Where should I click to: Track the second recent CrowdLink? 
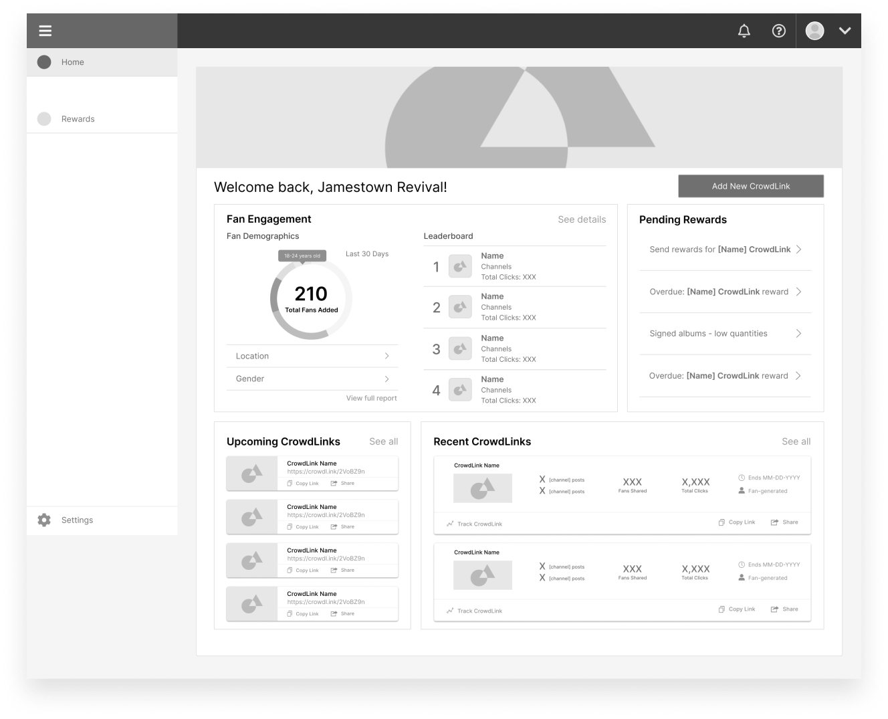pyautogui.click(x=474, y=611)
